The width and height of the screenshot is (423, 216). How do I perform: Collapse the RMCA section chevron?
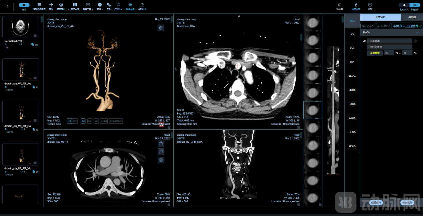[417, 33]
